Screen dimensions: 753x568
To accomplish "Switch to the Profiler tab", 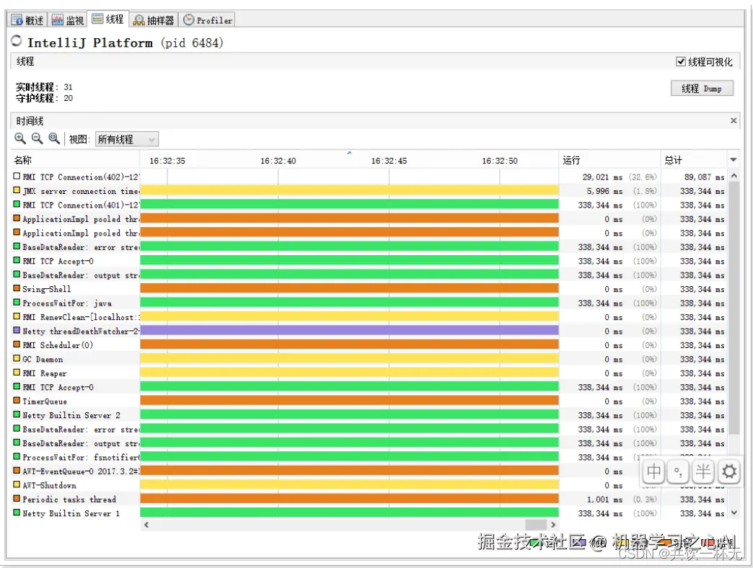I will click(208, 20).
